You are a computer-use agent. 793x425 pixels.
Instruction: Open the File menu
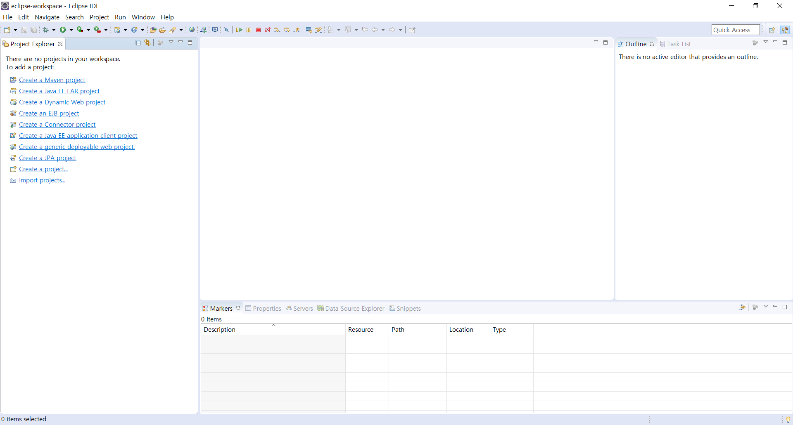7,17
